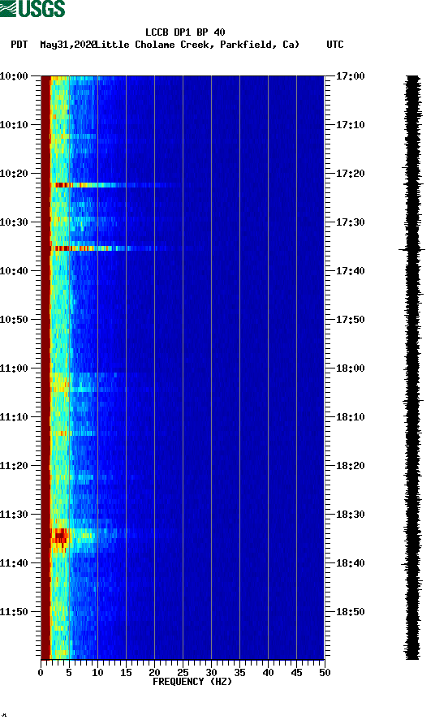This screenshot has width=448, height=724.
Task: Click the 11:20 PDT time label
Action: [14, 466]
